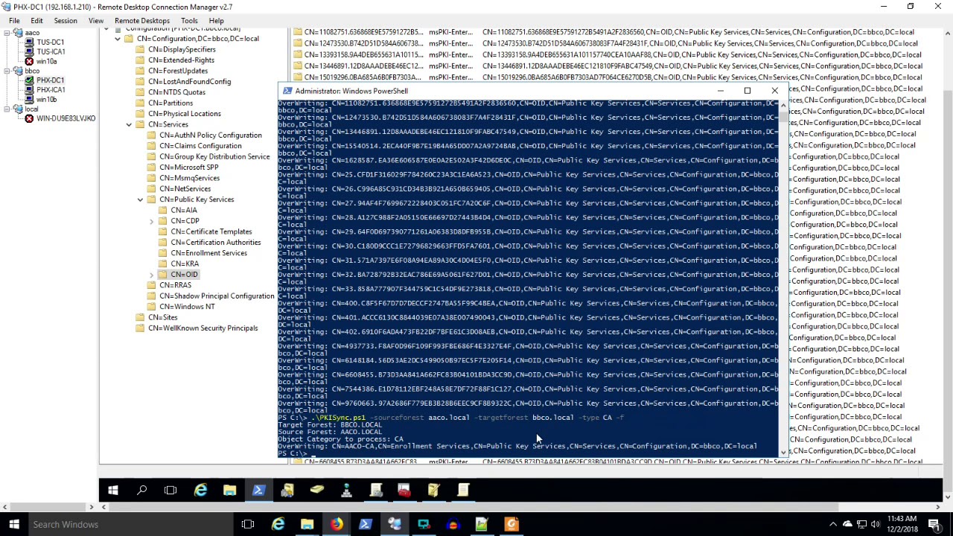Open the Session menu
Screen dimensions: 953x536
[66, 21]
